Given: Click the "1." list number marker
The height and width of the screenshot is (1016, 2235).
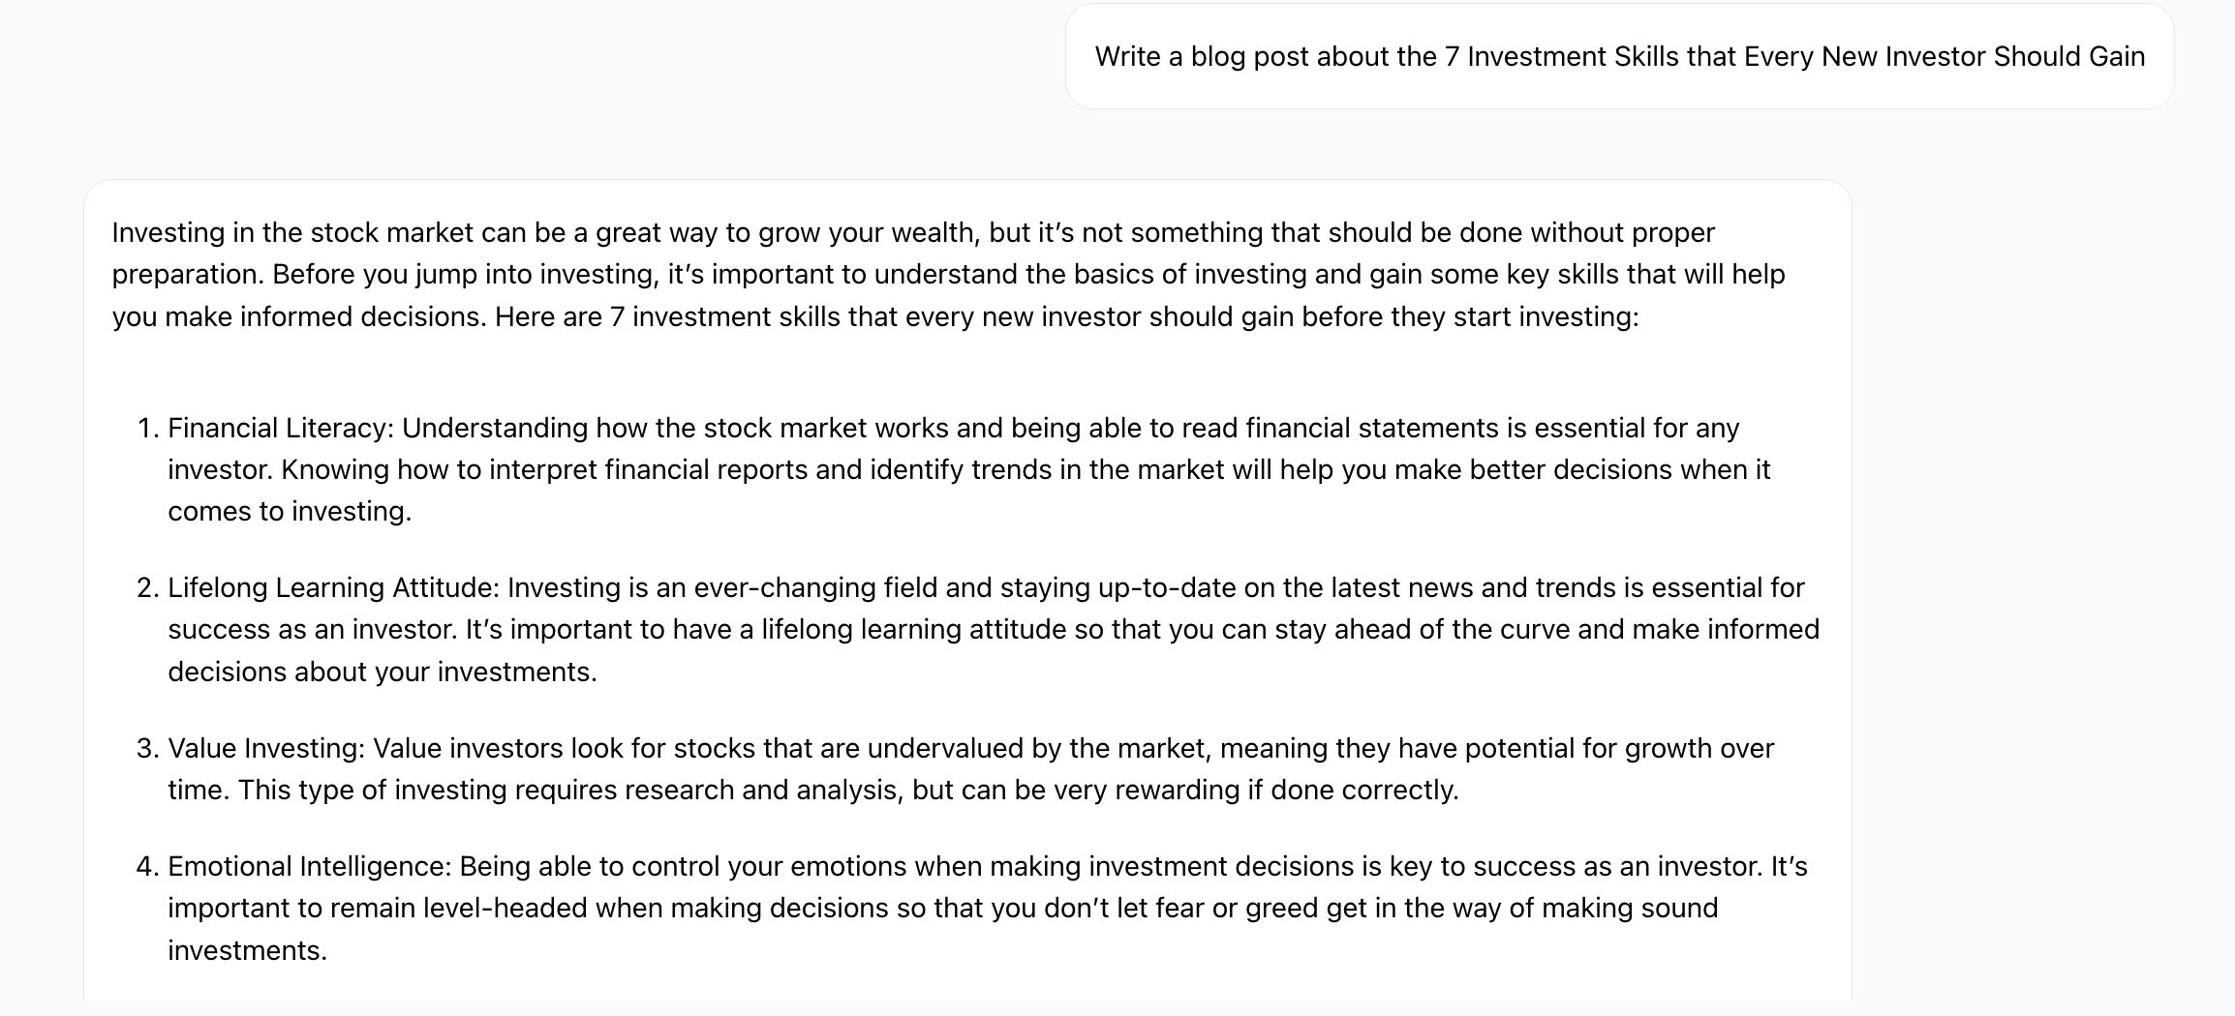Looking at the screenshot, I should 148,428.
